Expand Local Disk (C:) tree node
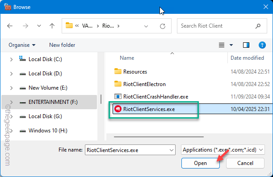 click(x=11, y=59)
